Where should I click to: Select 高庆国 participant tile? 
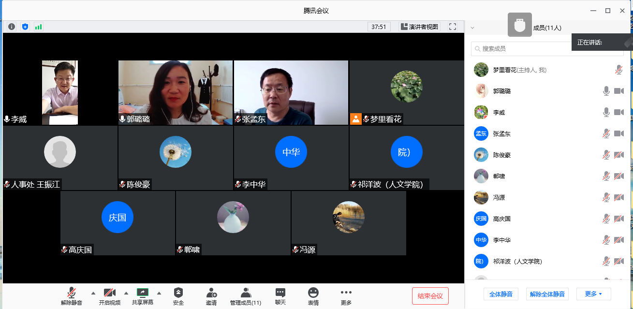pyautogui.click(x=118, y=223)
